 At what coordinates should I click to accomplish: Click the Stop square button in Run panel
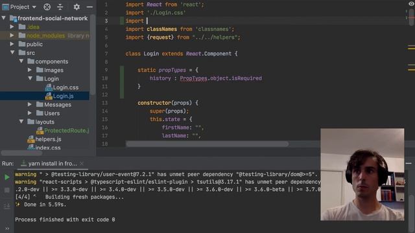click(7, 190)
